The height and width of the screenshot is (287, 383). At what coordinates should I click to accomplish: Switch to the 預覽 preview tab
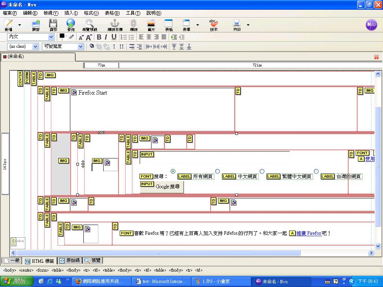(93, 260)
